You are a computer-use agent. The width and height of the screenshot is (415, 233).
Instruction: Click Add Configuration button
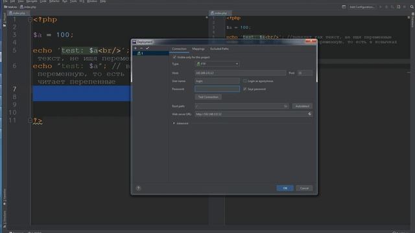coord(362,7)
